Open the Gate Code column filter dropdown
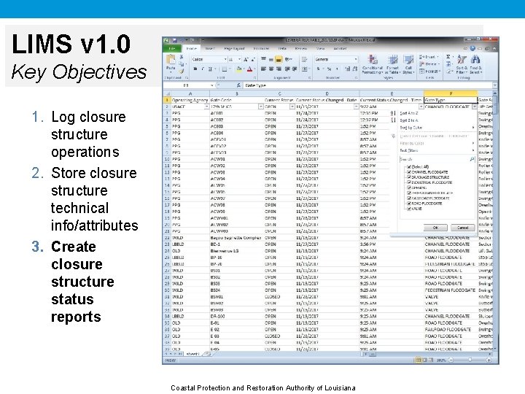 click(x=261, y=107)
